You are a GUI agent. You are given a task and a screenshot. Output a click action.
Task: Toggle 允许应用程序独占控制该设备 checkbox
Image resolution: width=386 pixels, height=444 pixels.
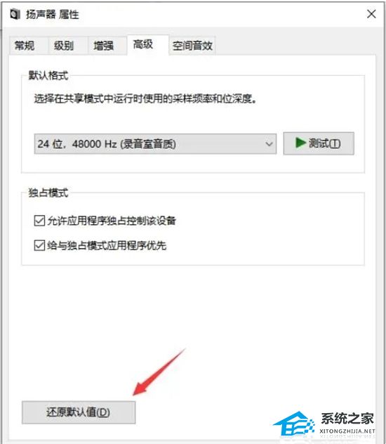tap(39, 221)
